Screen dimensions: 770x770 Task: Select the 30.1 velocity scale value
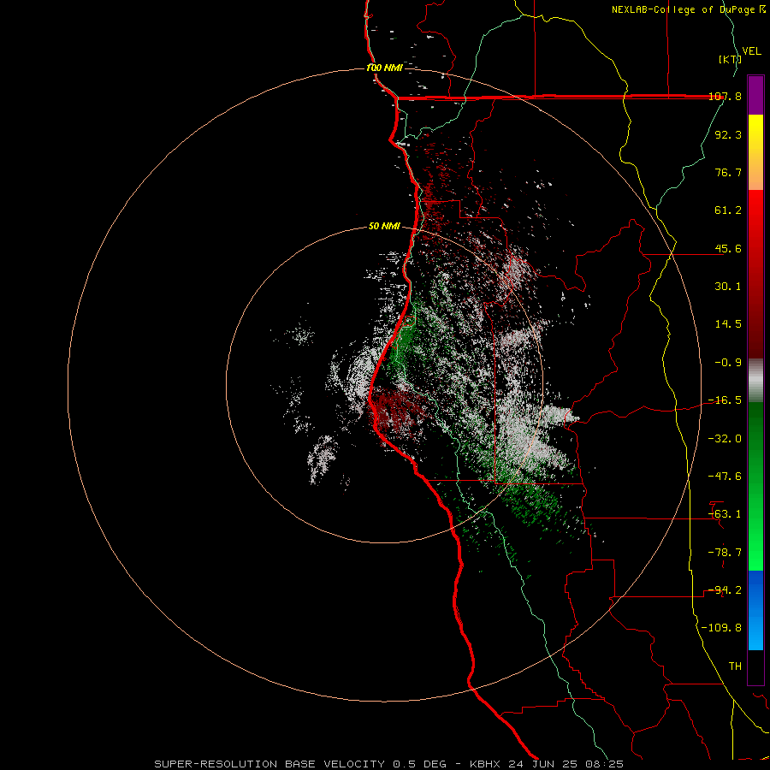tap(728, 287)
